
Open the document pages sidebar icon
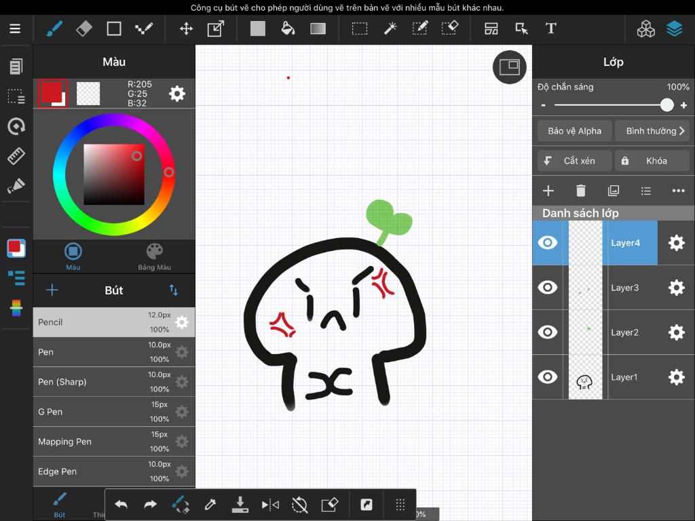point(16,66)
